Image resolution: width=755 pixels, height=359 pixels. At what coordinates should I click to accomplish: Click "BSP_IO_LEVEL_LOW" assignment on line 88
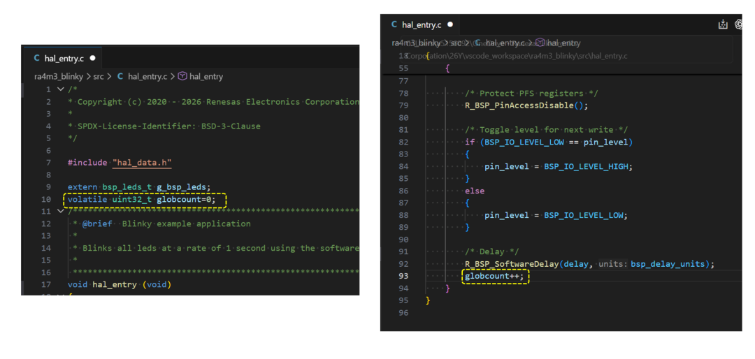point(584,215)
